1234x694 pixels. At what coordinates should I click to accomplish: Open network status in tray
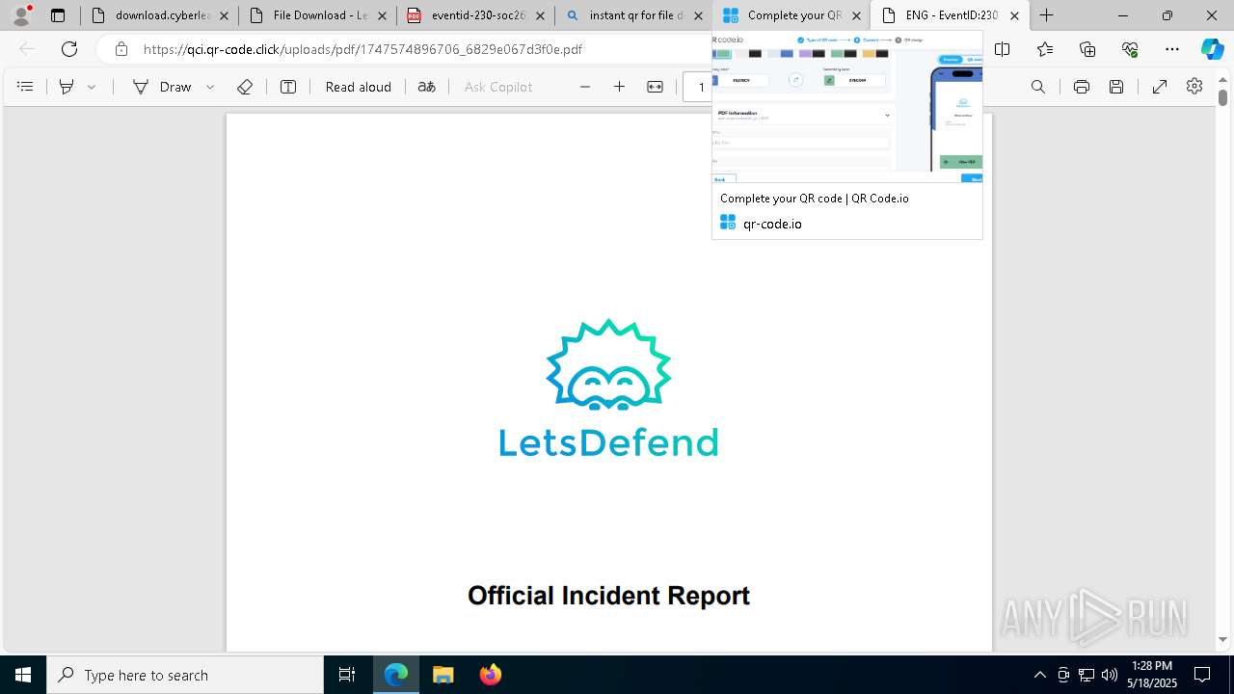[1086, 675]
